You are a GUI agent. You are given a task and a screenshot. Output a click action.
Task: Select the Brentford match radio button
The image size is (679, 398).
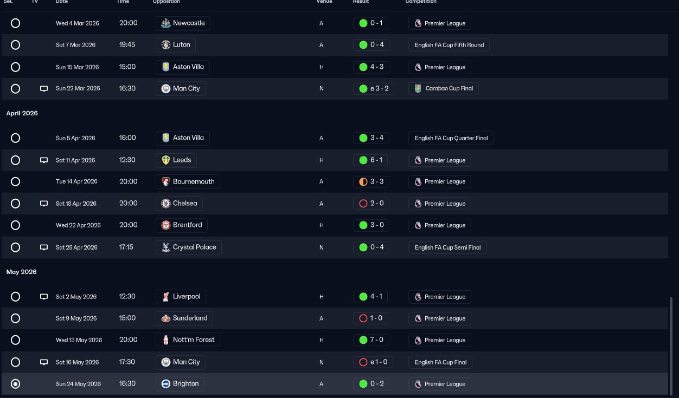16,225
